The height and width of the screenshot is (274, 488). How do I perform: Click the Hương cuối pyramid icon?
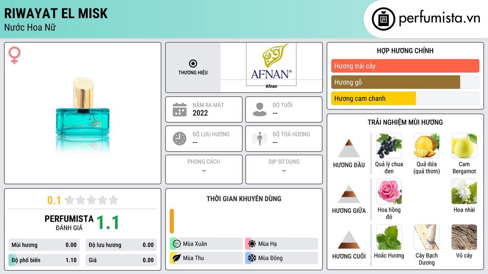tap(349, 240)
